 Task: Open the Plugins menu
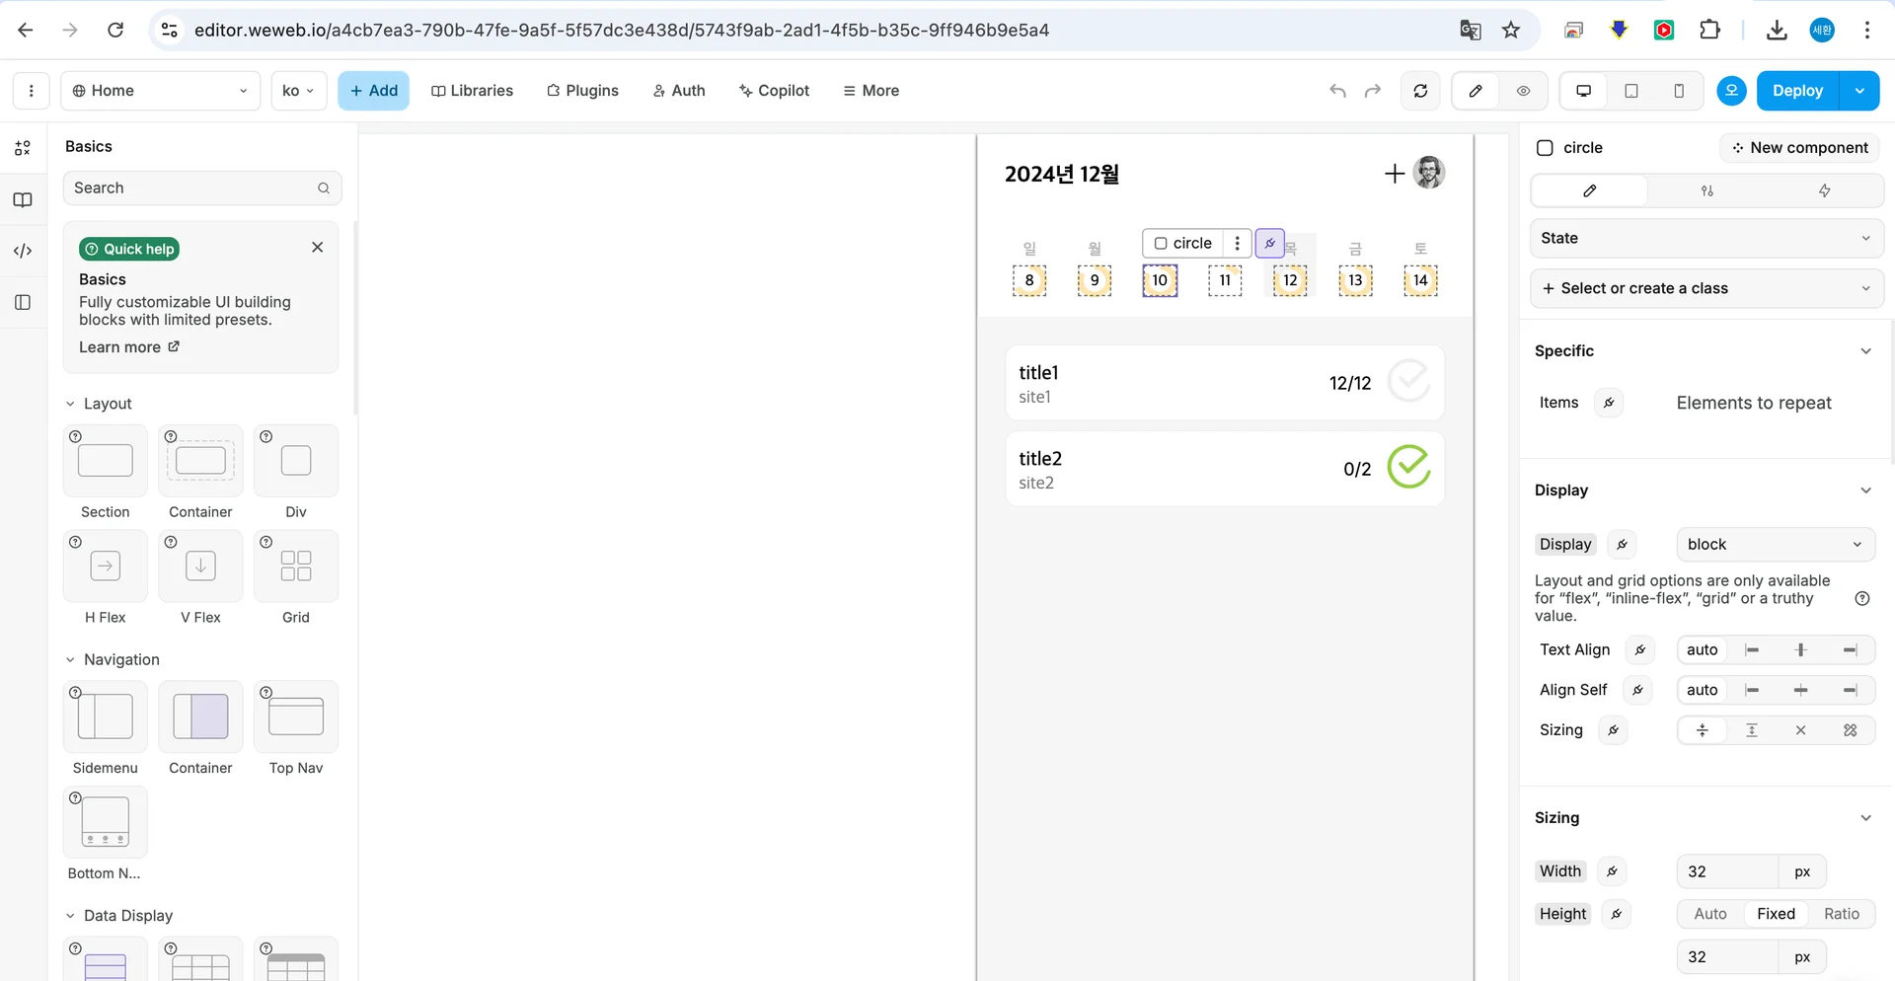coord(582,91)
